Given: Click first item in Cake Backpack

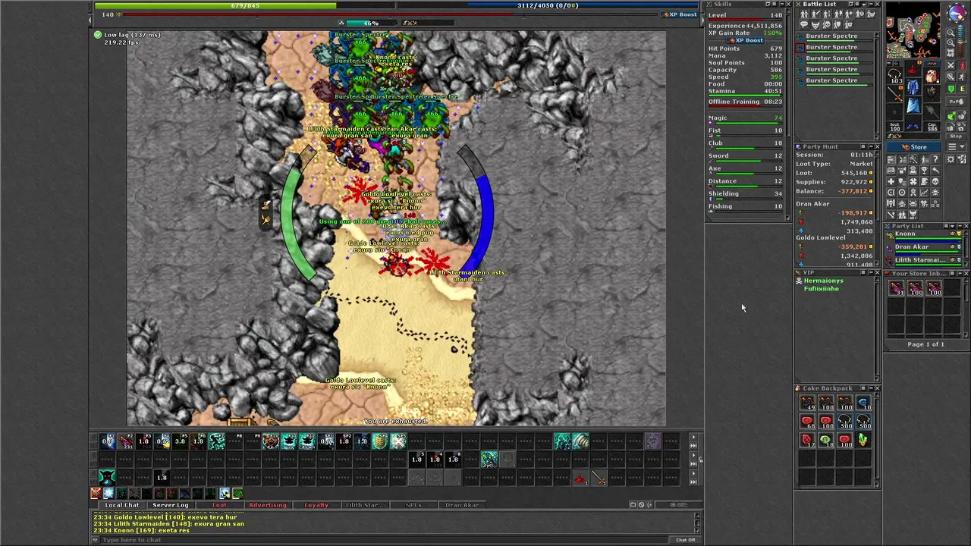Looking at the screenshot, I should tap(807, 403).
